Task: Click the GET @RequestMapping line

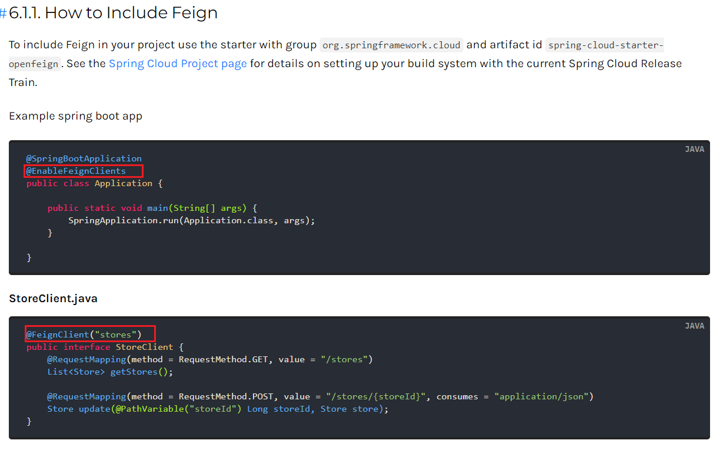Action: [x=210, y=359]
